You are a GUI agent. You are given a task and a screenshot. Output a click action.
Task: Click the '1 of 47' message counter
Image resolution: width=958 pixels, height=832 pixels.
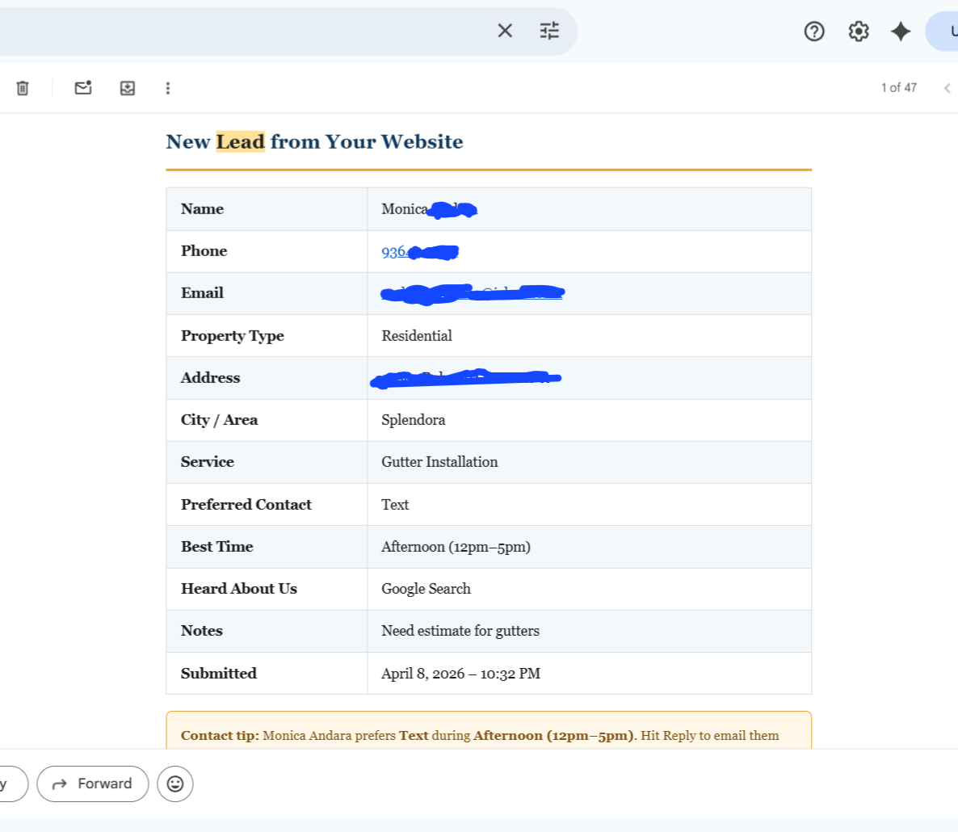point(899,88)
